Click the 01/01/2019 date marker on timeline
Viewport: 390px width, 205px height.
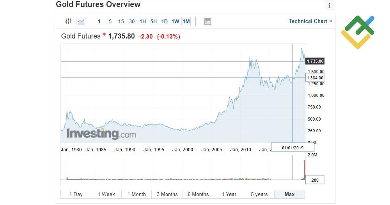(x=292, y=148)
